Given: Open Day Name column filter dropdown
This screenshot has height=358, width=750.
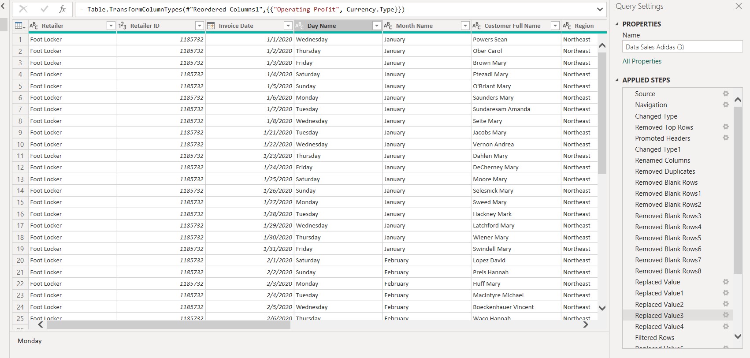Looking at the screenshot, I should [x=377, y=26].
